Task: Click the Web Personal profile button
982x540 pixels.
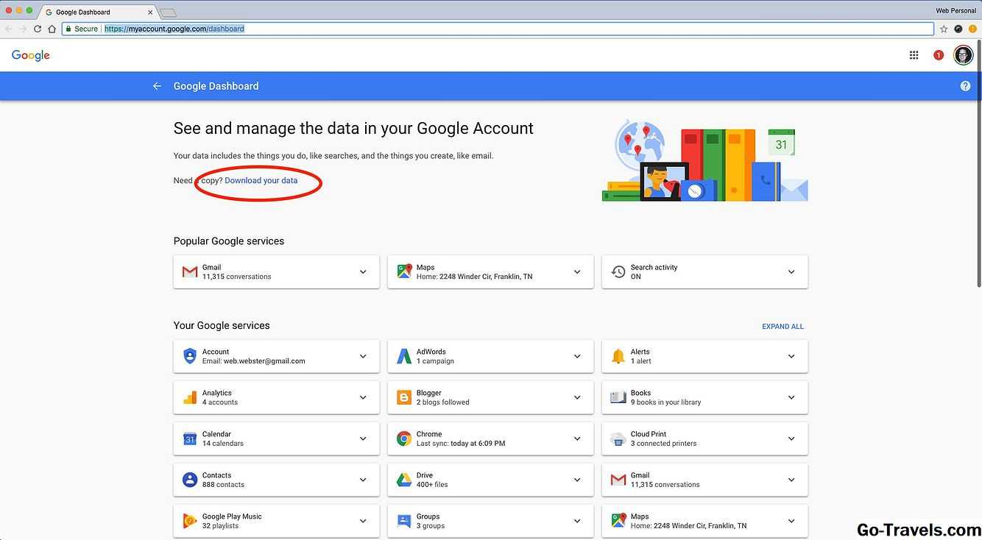Action: coord(955,10)
